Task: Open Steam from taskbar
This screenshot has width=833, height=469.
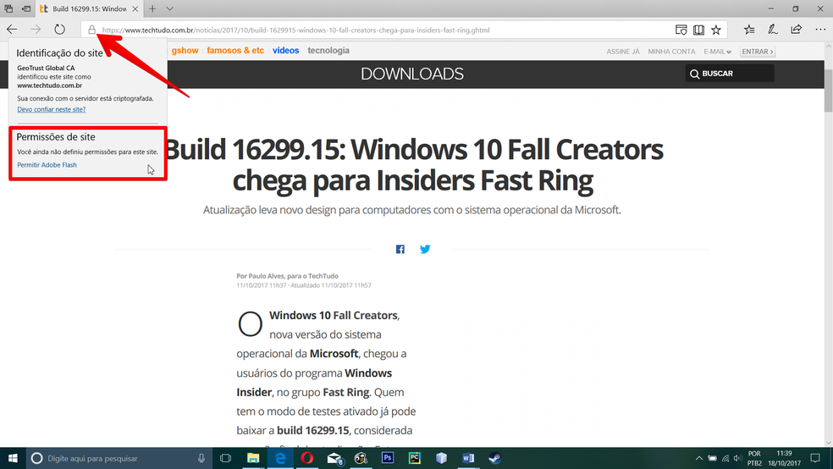Action: pyautogui.click(x=495, y=458)
